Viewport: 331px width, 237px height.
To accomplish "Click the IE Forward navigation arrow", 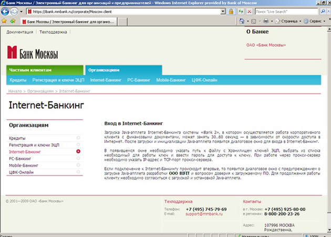I will [14, 12].
